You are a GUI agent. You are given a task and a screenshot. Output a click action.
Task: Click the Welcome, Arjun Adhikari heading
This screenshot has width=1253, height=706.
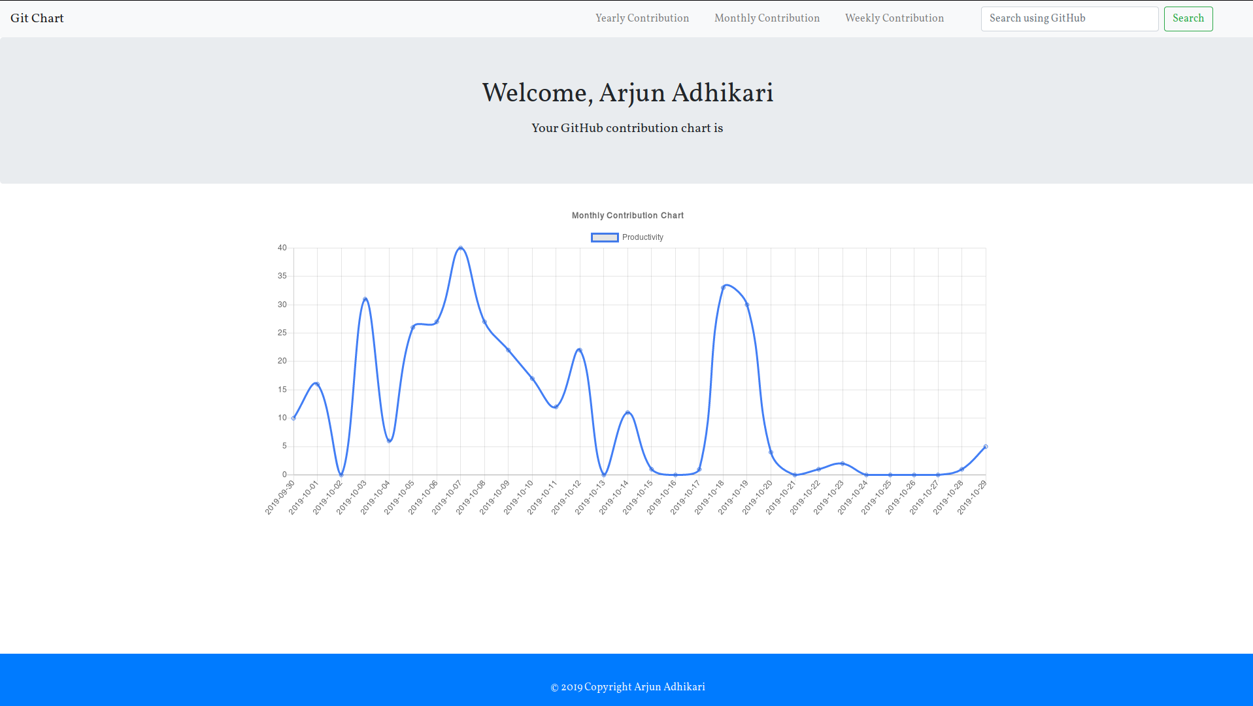627,93
